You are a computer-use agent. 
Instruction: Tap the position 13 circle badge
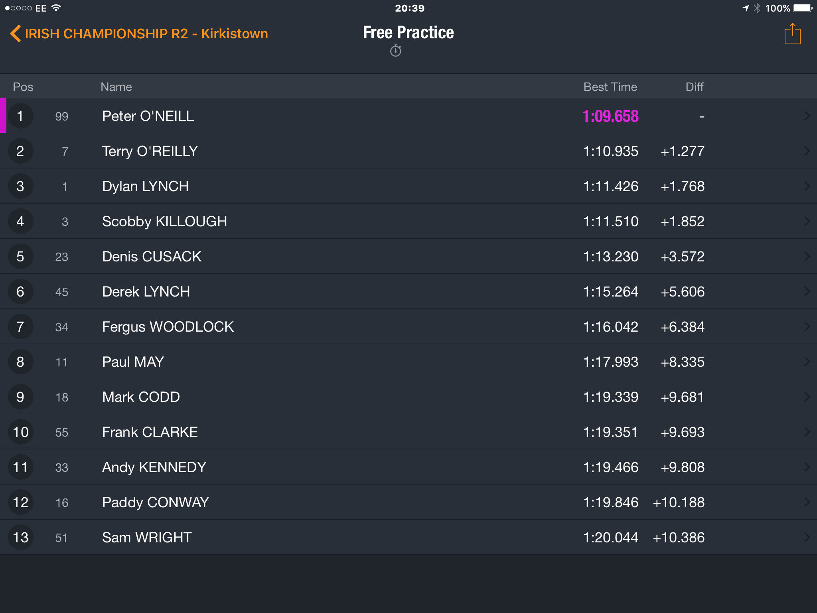point(20,537)
